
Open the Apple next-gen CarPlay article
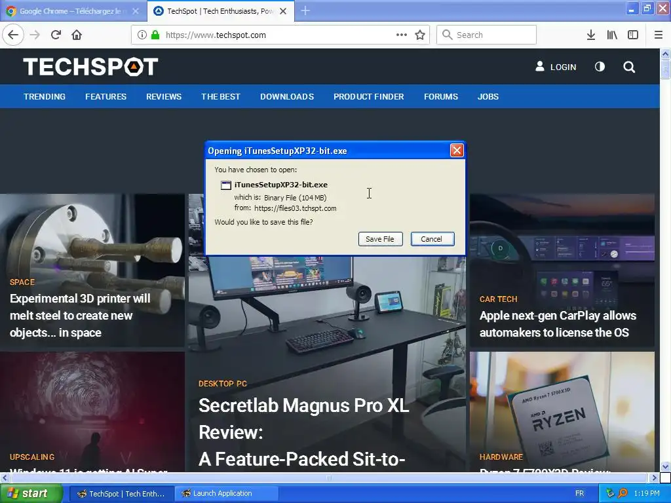[x=558, y=324]
